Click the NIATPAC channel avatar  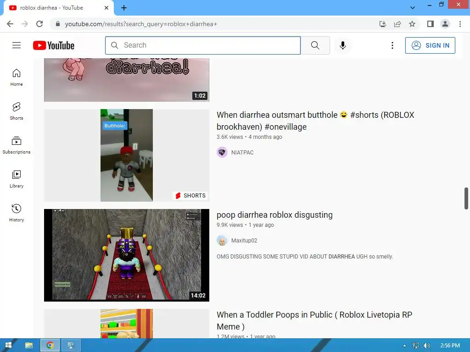tap(222, 152)
